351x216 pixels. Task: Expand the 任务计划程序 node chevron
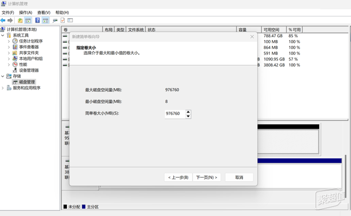[9, 41]
